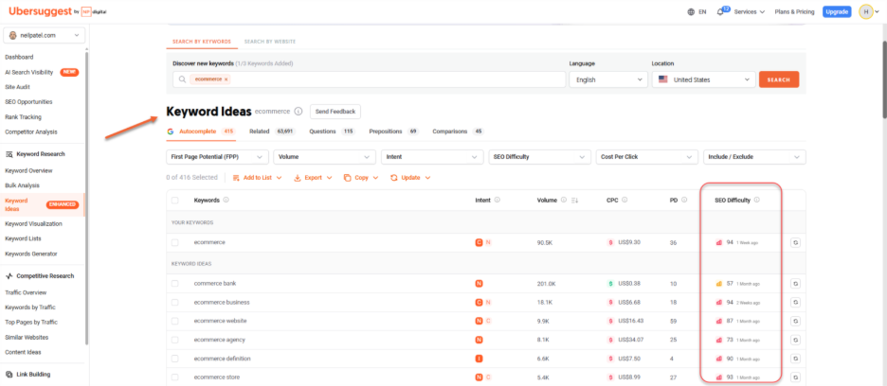Click the Keyword Research section icon
The height and width of the screenshot is (386, 887).
click(9, 153)
